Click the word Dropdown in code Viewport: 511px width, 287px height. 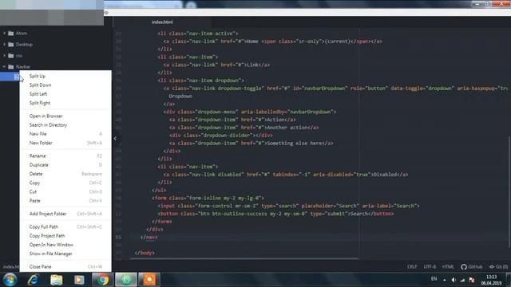click(180, 96)
